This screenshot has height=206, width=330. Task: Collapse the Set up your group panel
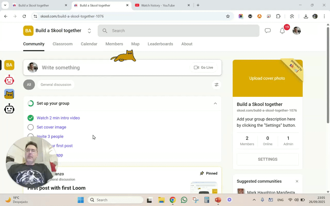pyautogui.click(x=215, y=103)
